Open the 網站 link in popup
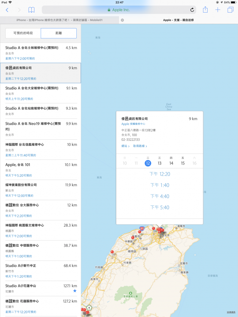The image size is (238, 317). point(125,146)
